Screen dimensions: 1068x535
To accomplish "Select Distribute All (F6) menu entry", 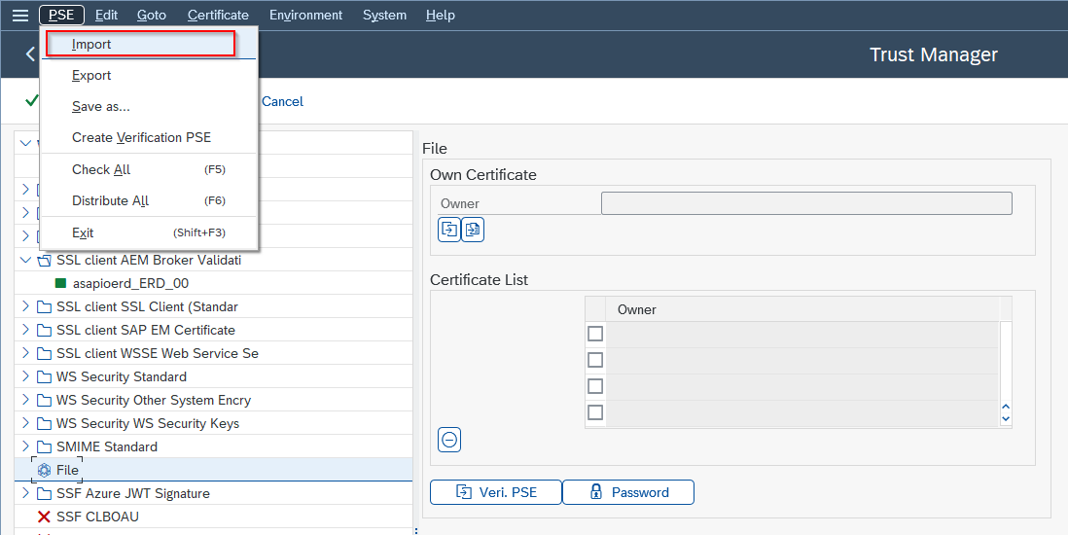I will [x=149, y=201].
